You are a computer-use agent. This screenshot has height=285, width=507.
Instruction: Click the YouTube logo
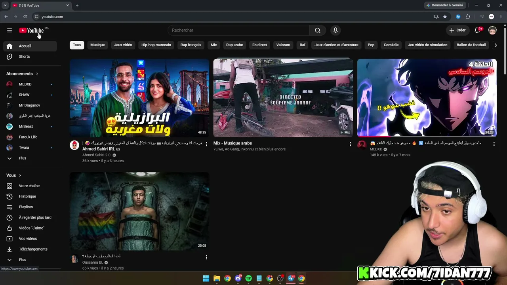[31, 30]
